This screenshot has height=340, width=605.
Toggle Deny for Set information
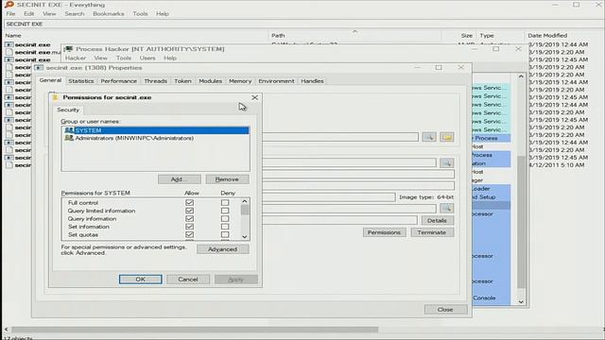[225, 227]
